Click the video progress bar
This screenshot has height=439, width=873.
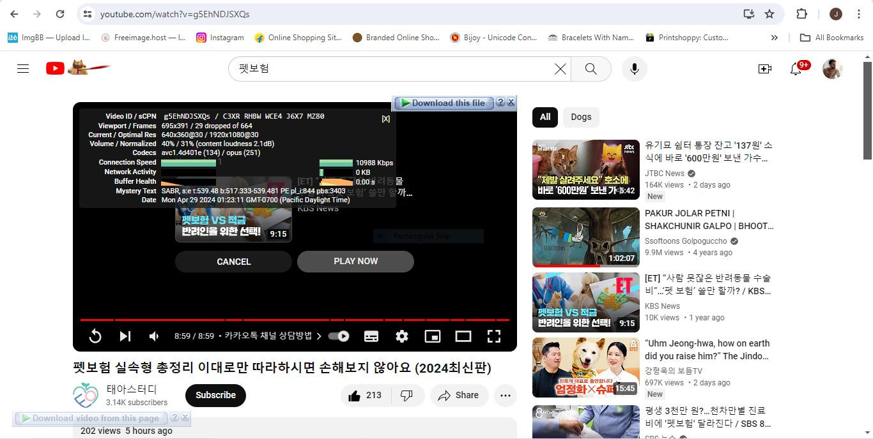click(x=295, y=320)
